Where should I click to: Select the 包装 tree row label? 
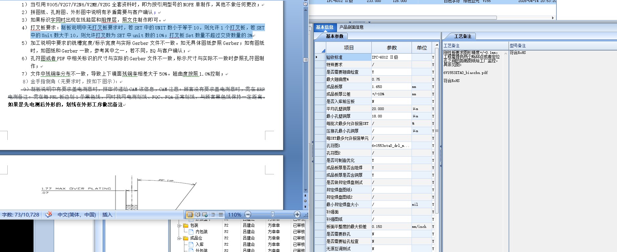point(194,226)
